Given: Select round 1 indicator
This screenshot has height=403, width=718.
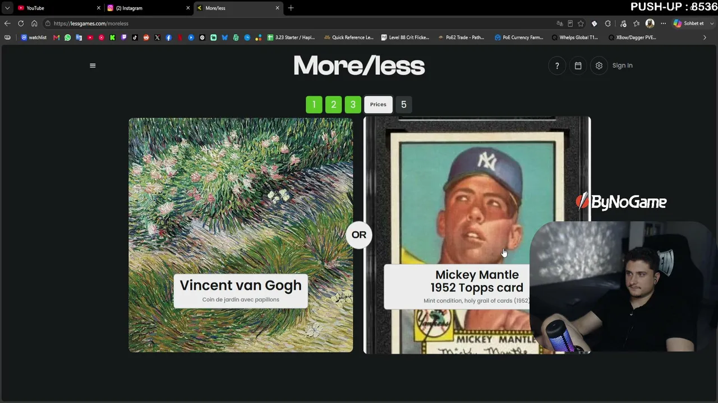Looking at the screenshot, I should point(314,105).
